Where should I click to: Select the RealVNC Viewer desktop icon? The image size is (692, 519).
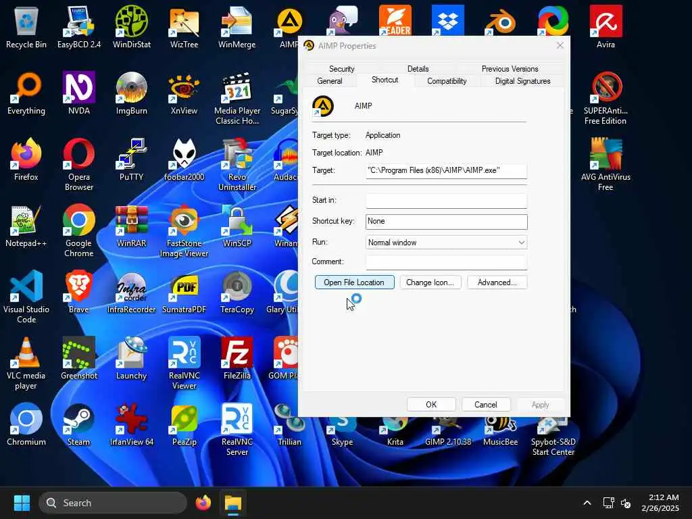point(184,364)
